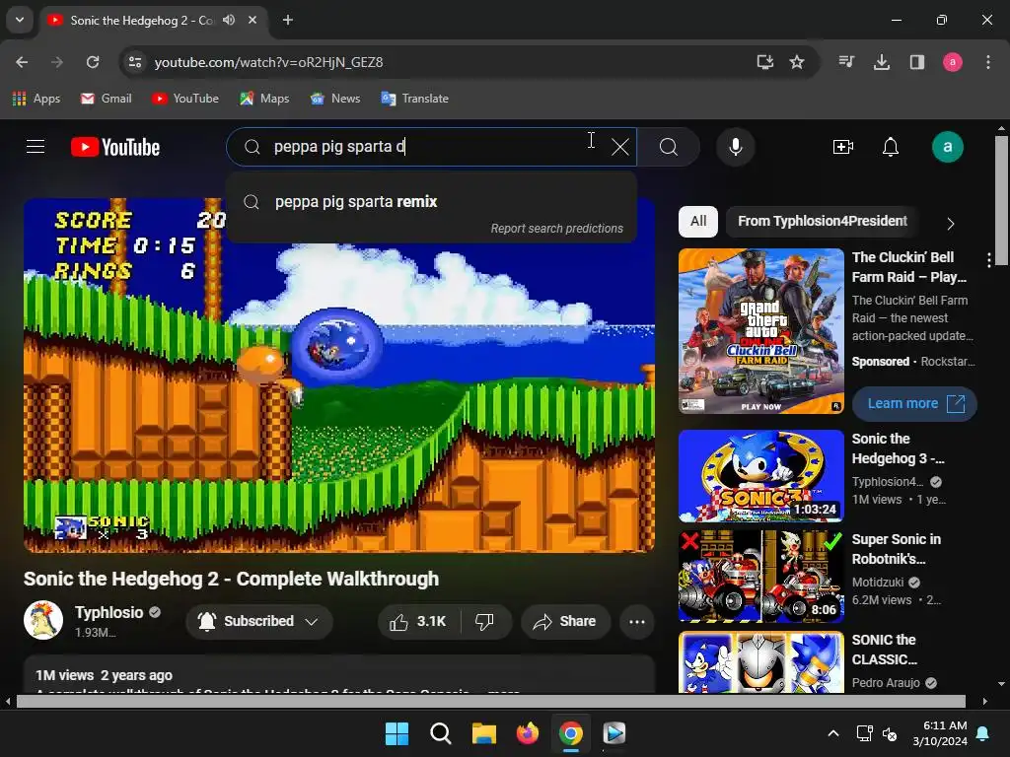This screenshot has height=757, width=1010.
Task: Click the horizontal scrollbar thumb
Action: point(491,701)
